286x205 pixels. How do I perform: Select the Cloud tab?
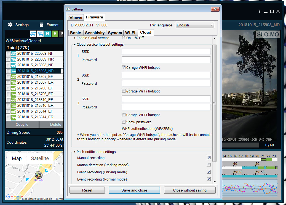click(146, 32)
